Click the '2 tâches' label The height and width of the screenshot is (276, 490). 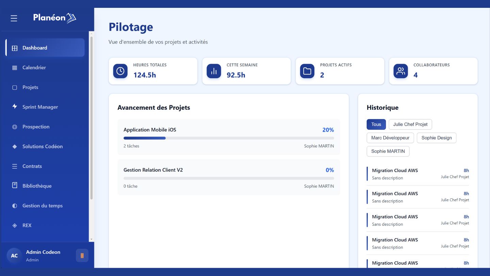click(x=131, y=146)
